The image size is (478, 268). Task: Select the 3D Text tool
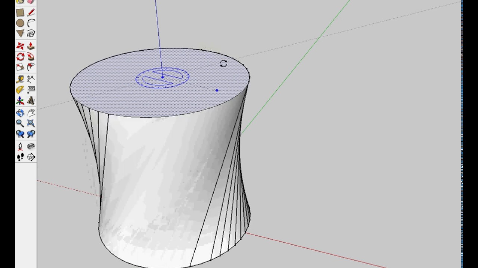coord(31,100)
